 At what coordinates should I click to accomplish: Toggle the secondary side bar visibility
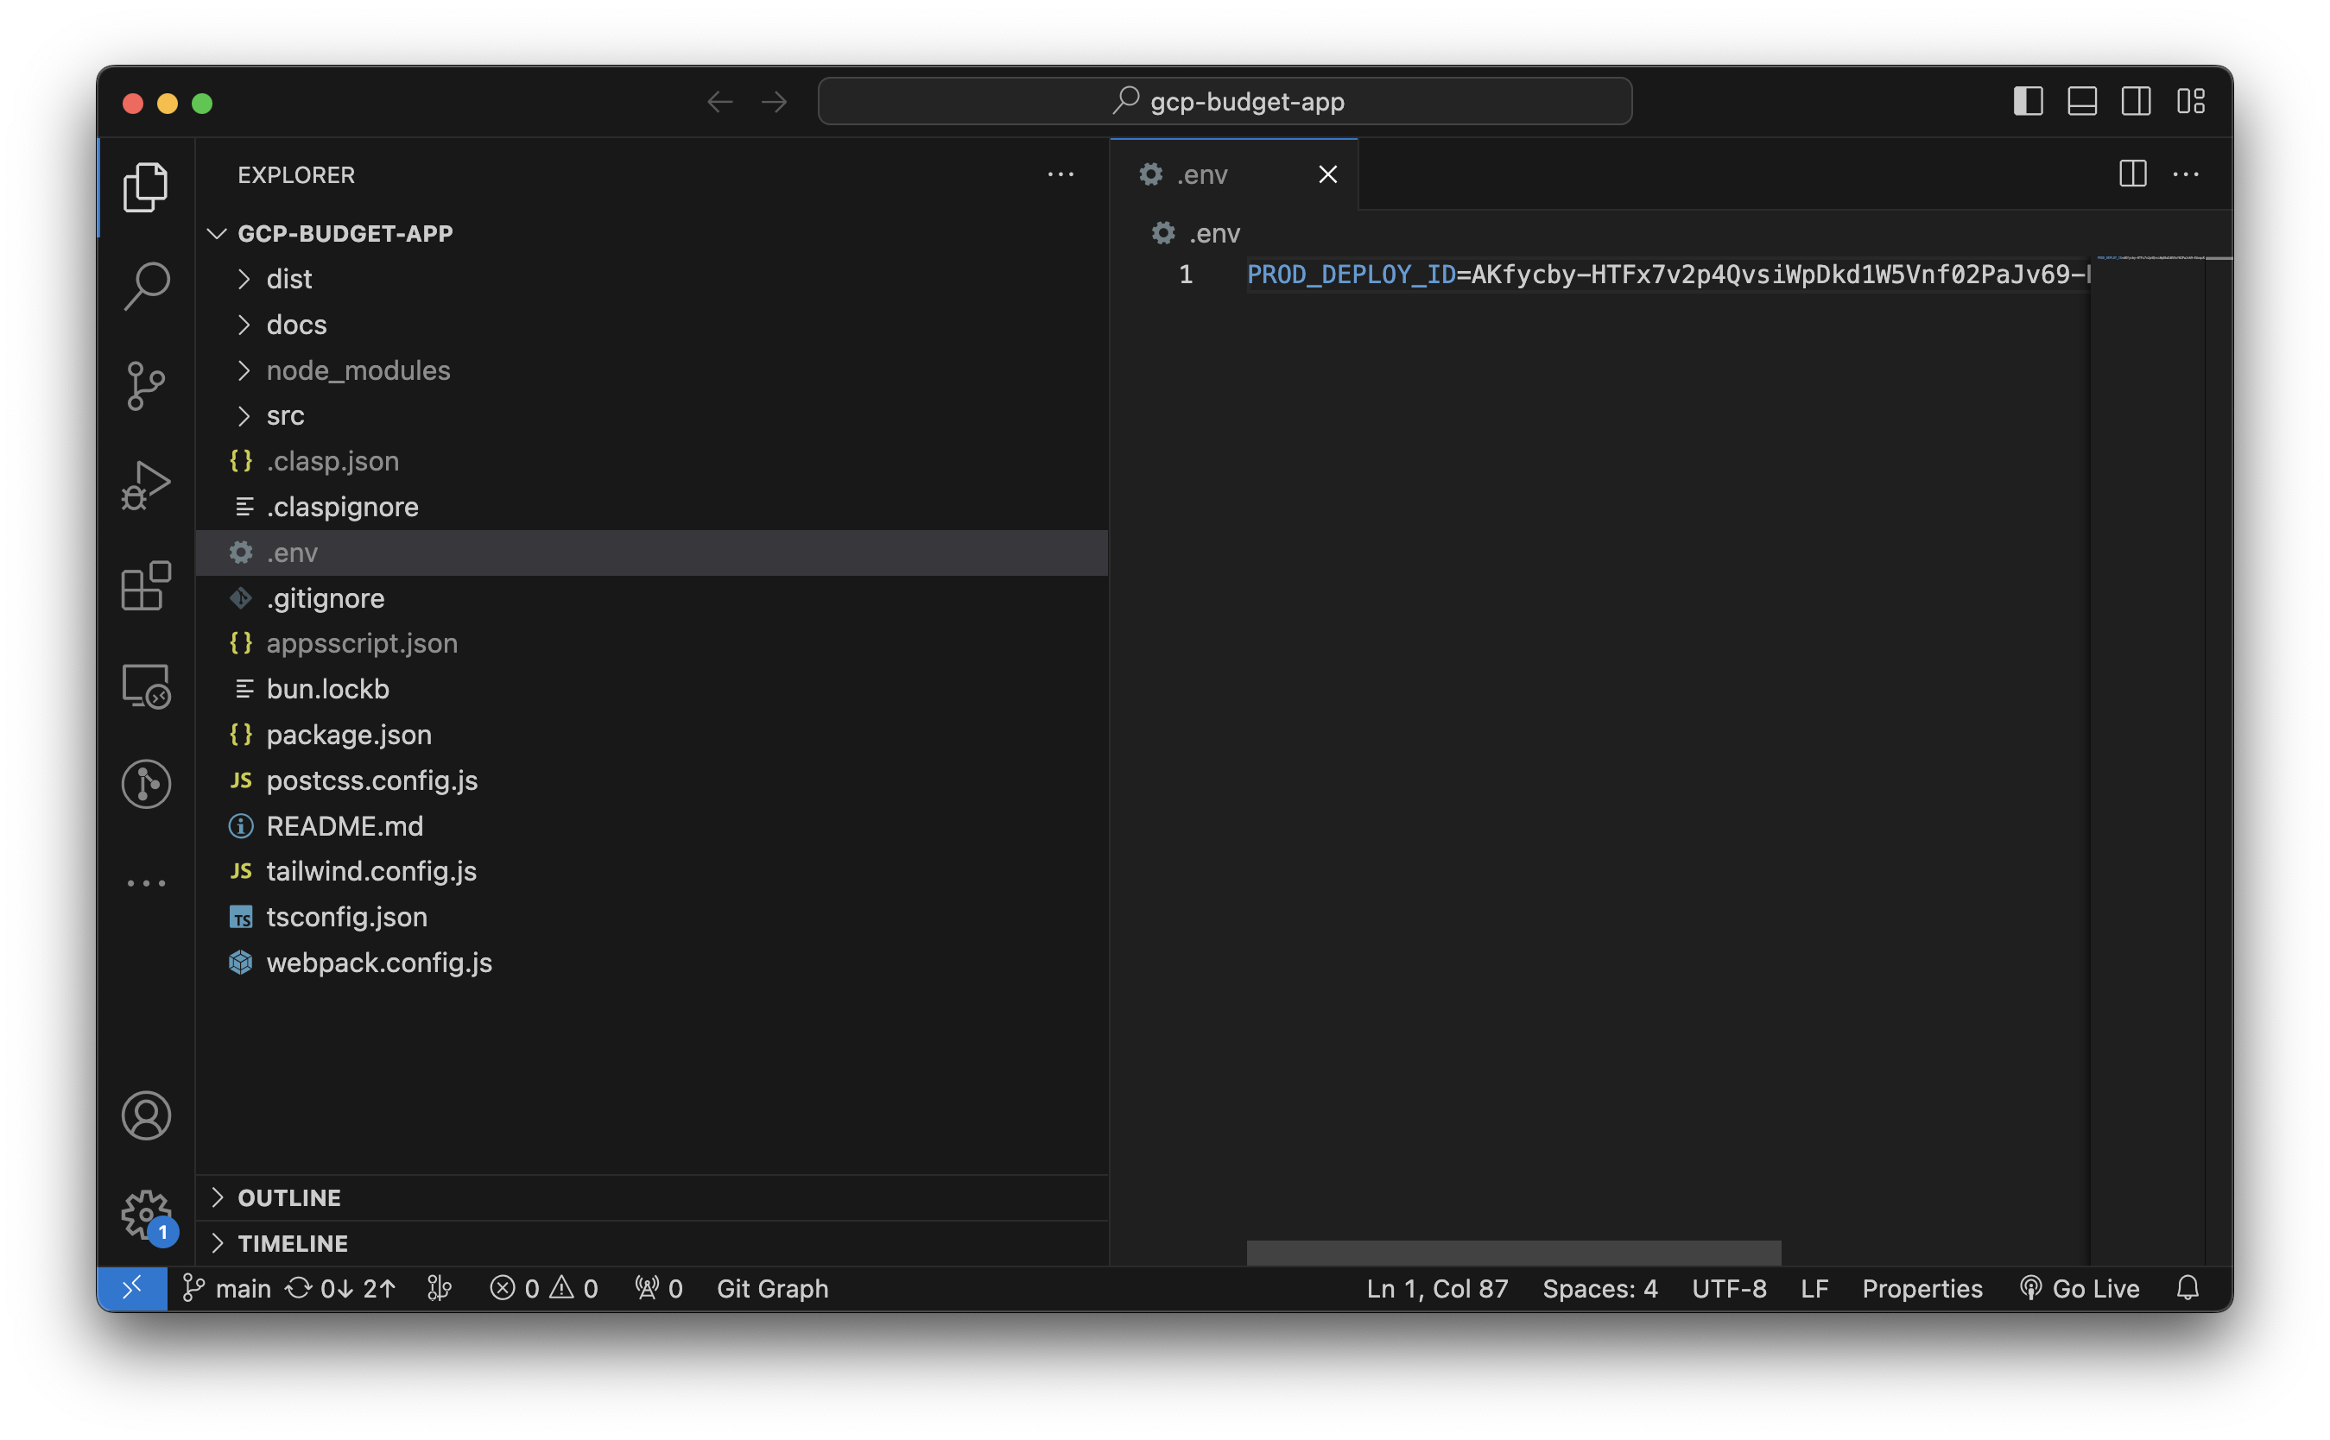[2136, 101]
